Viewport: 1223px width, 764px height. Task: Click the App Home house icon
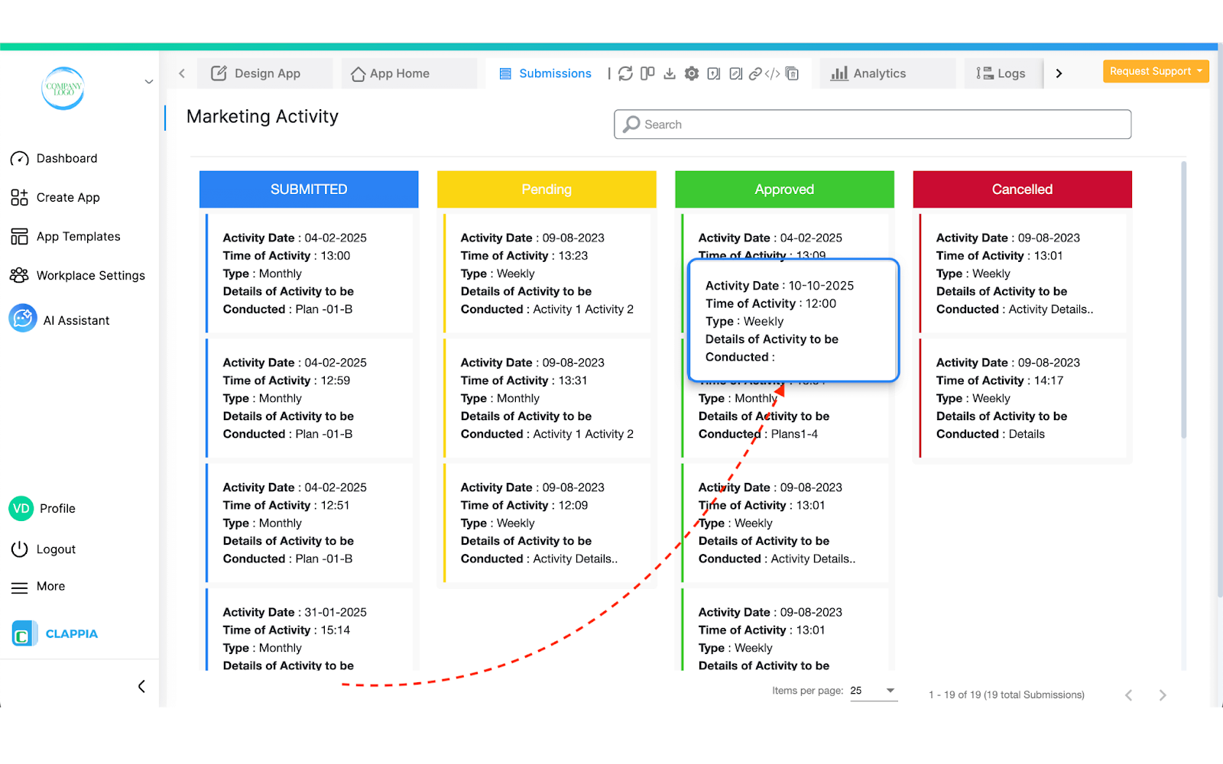pos(358,74)
